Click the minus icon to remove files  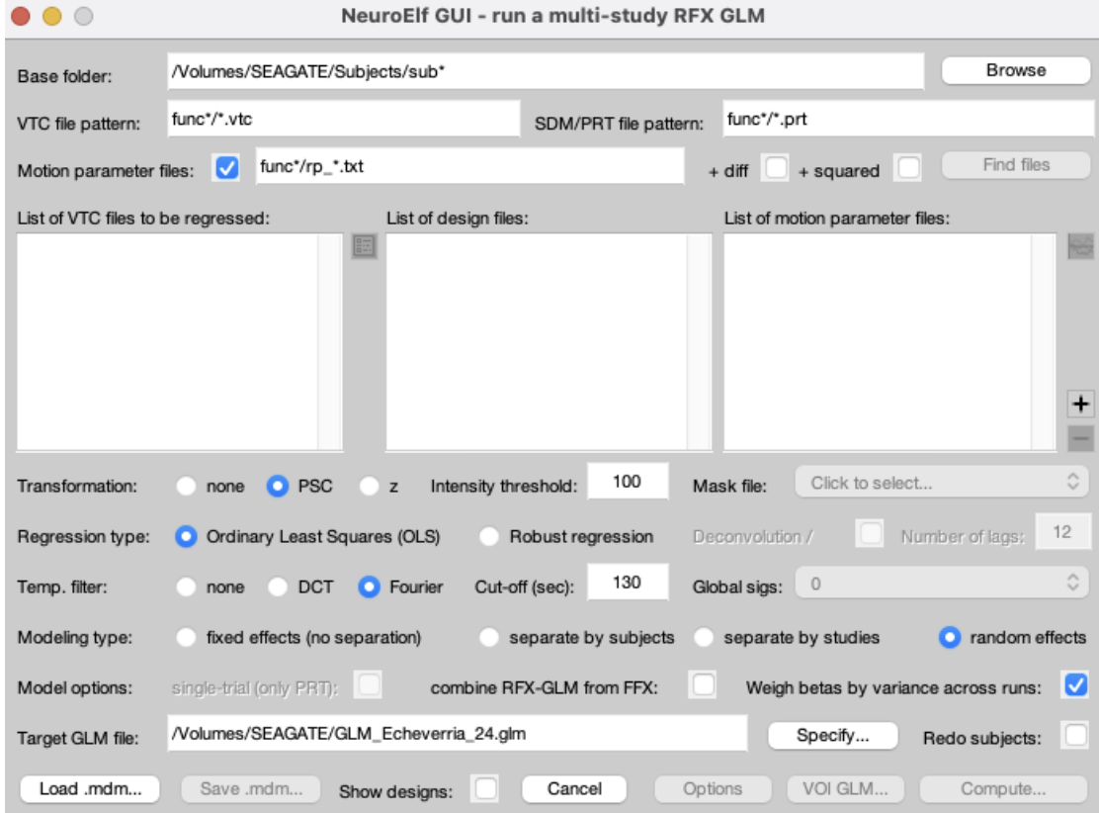(1080, 438)
